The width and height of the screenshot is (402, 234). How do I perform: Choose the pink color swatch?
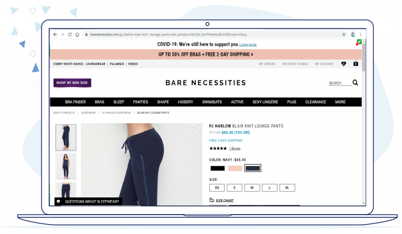click(235, 168)
